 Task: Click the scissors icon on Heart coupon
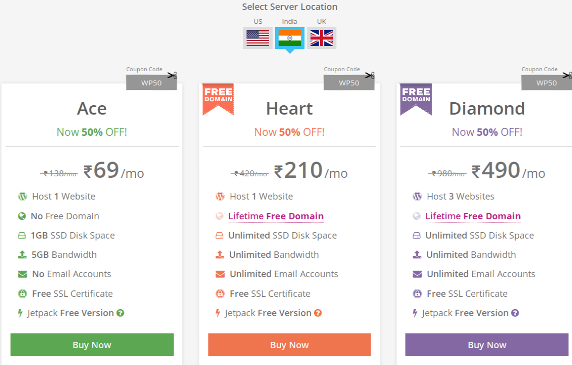(370, 76)
